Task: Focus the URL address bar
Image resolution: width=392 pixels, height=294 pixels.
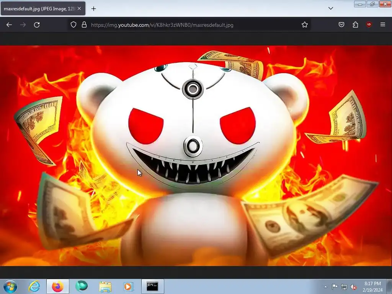Action: point(189,25)
